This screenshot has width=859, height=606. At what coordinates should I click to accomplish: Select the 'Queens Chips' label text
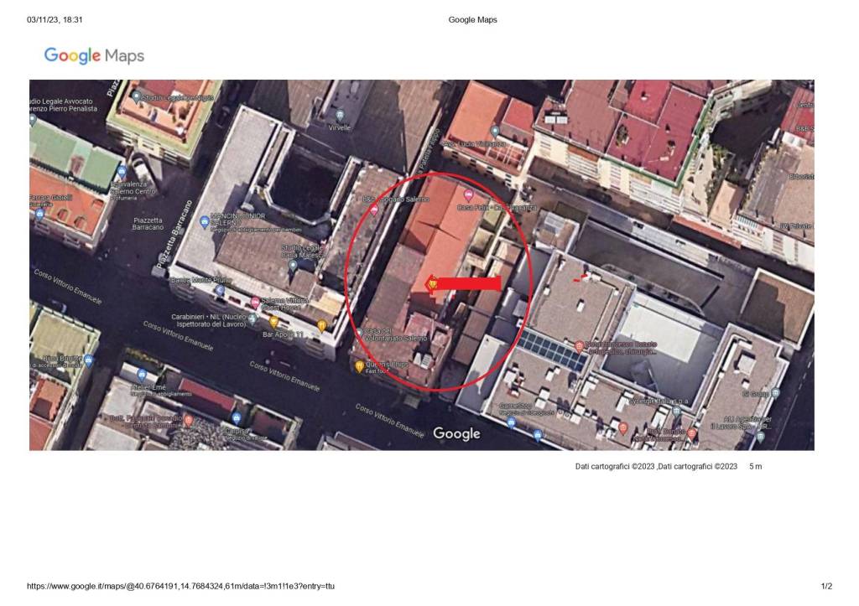[x=387, y=364]
